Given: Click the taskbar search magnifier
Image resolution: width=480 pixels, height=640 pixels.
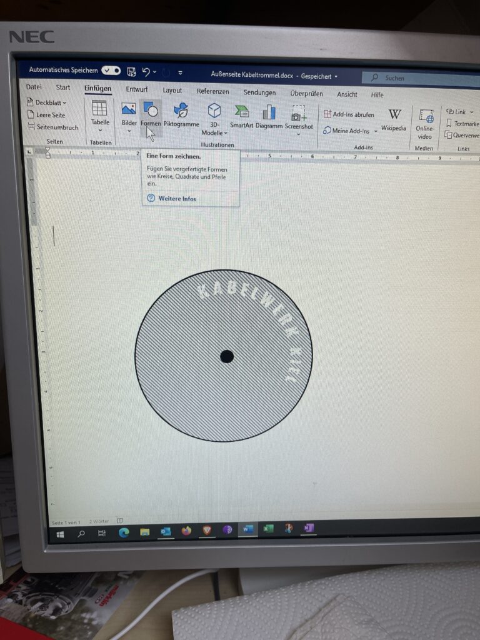Looking at the screenshot, I should tap(81, 534).
